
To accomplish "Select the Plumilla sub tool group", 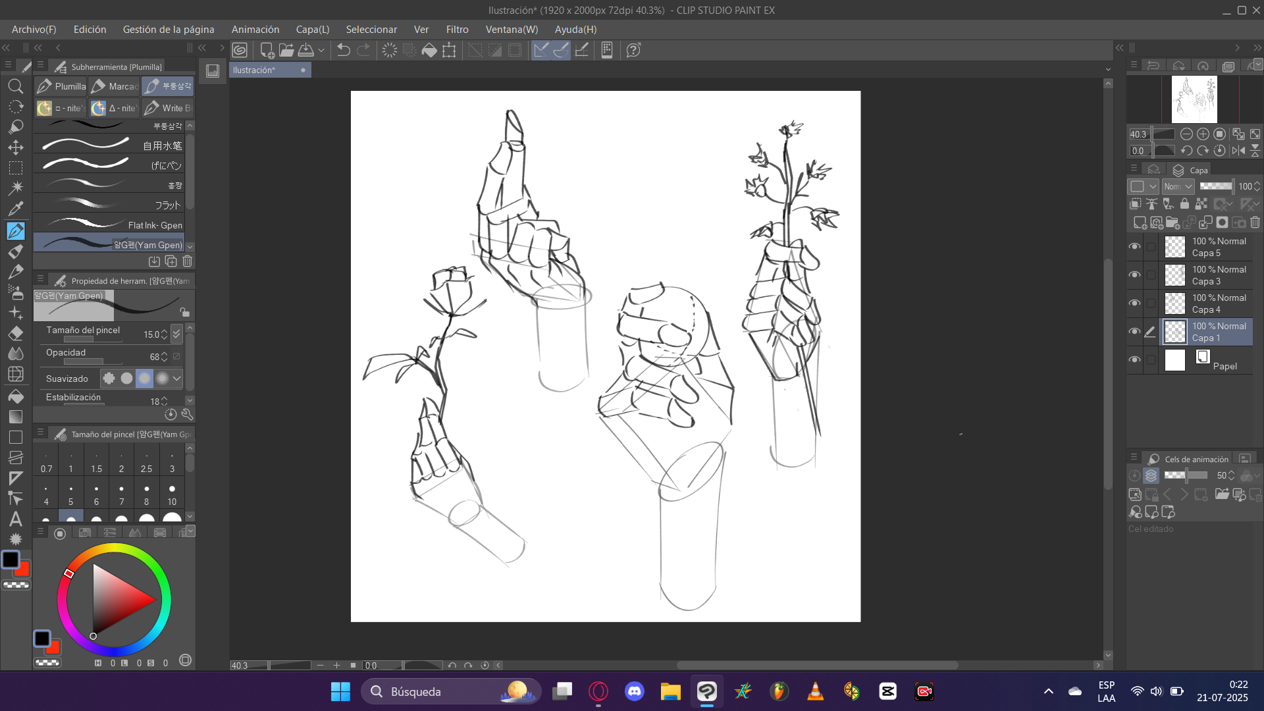I will point(61,86).
